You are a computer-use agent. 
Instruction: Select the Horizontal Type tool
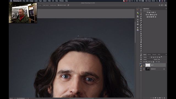pyautogui.click(x=141, y=49)
